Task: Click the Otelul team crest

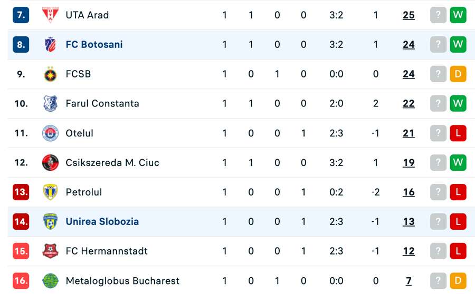Action: (51, 133)
